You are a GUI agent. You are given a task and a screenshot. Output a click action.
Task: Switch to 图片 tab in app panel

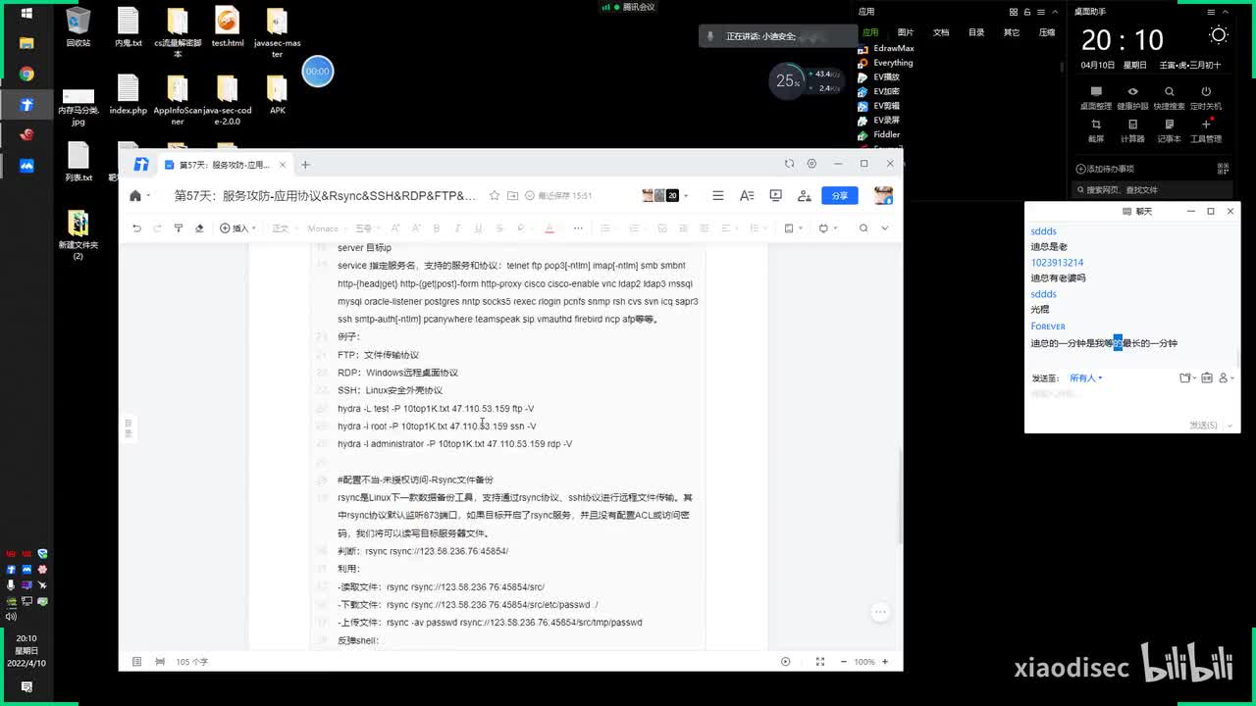click(906, 32)
